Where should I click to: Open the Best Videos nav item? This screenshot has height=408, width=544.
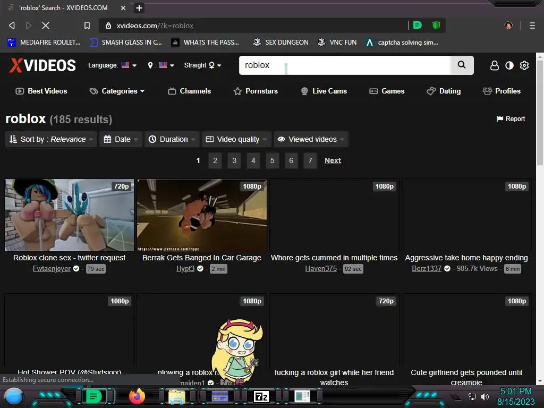click(41, 91)
